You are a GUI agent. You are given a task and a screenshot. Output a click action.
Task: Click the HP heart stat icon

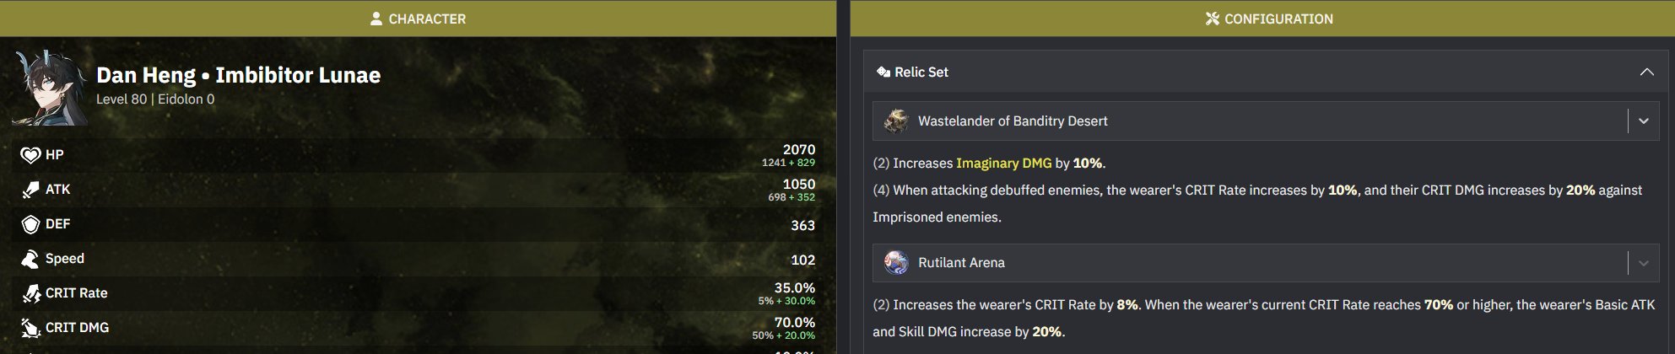click(30, 155)
